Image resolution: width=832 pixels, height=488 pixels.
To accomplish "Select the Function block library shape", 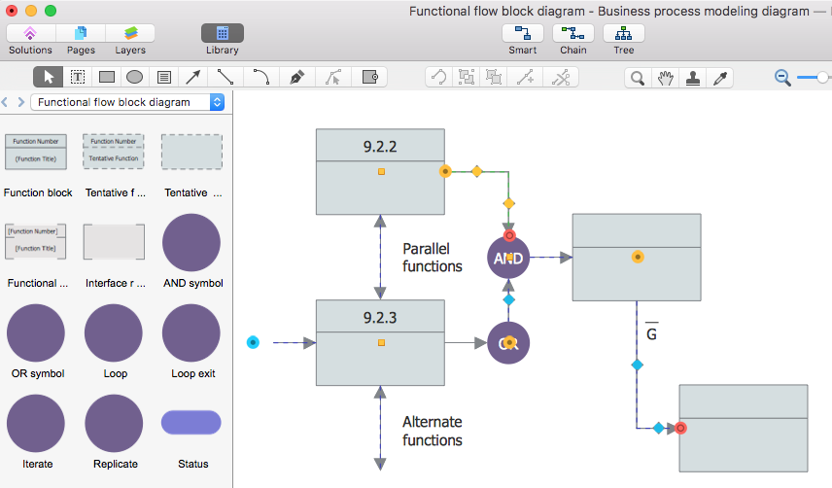I will (36, 153).
